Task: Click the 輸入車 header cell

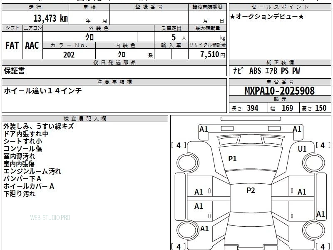Action: (x=171, y=45)
